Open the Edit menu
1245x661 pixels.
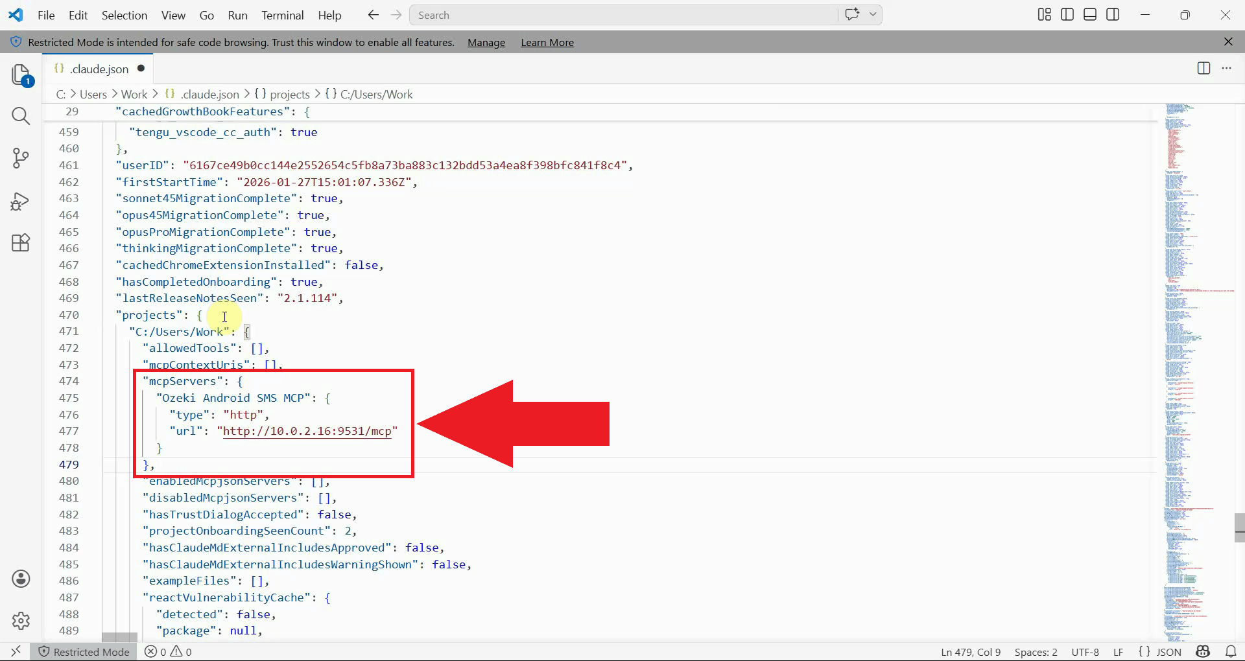pyautogui.click(x=78, y=15)
